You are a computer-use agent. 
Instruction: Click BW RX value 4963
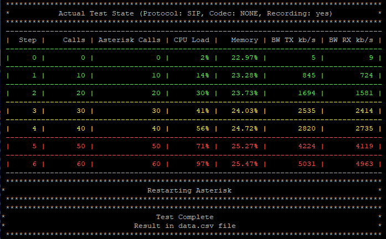[x=364, y=164]
